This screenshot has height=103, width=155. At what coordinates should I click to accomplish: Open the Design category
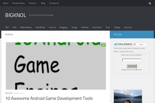pyautogui.click(x=117, y=27)
